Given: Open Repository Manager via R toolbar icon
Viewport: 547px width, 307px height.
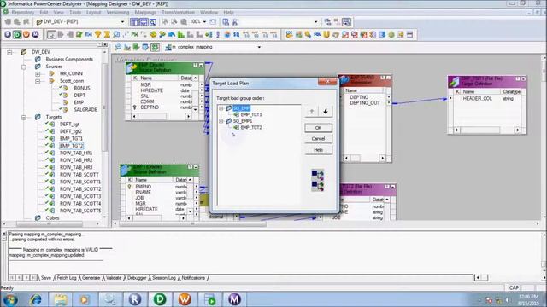Looking at the screenshot, I should pyautogui.click(x=8, y=34).
